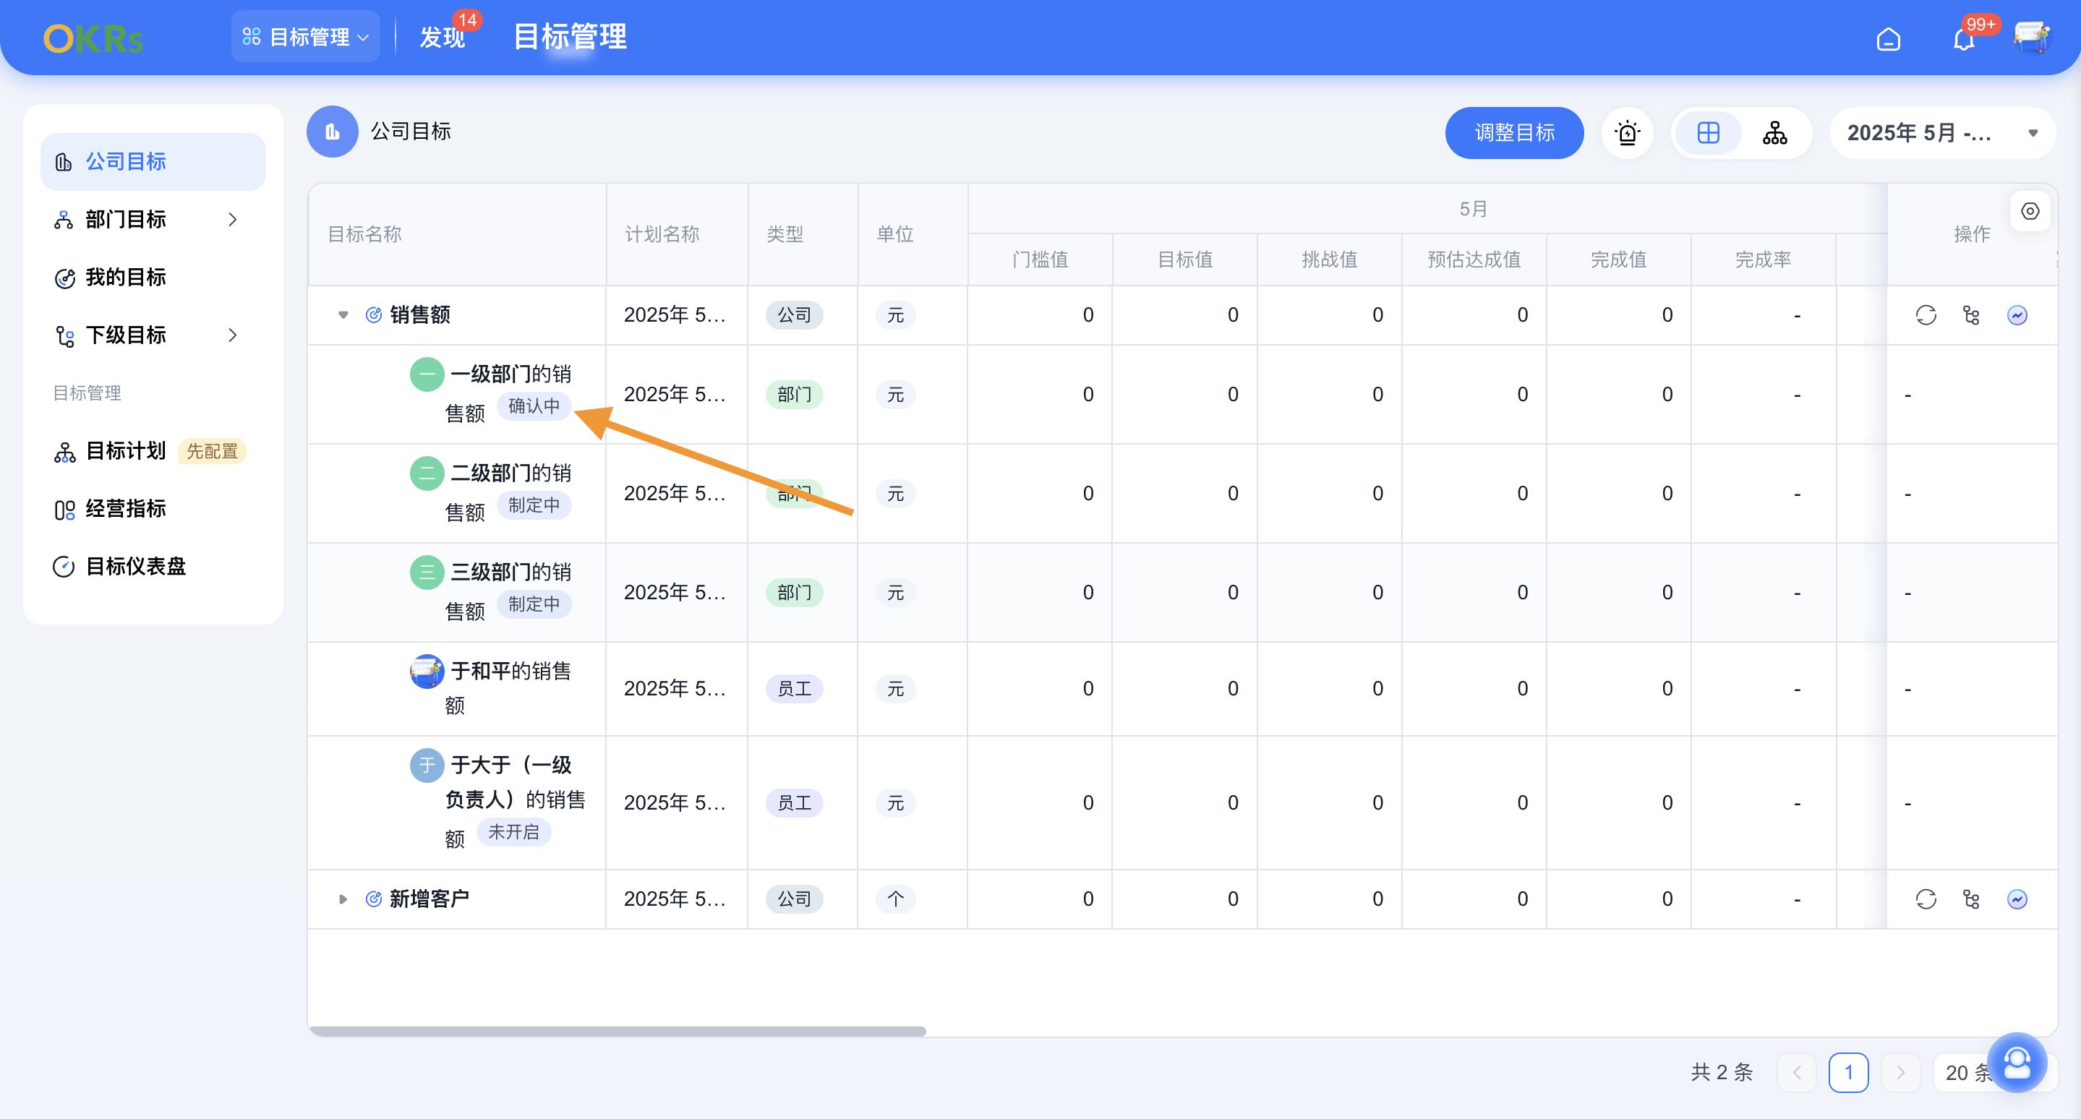The width and height of the screenshot is (2081, 1119).
Task: Go to page 1 in pagination
Action: click(x=1849, y=1072)
